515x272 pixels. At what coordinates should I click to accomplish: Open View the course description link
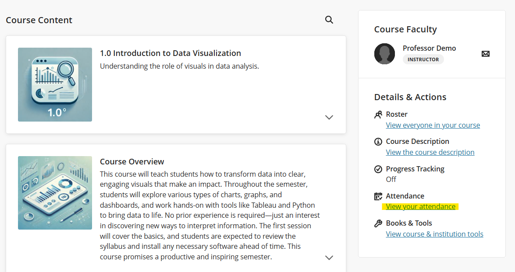pyautogui.click(x=430, y=152)
